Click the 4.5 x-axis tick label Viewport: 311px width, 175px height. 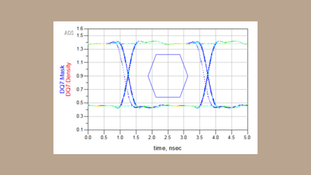point(231,138)
